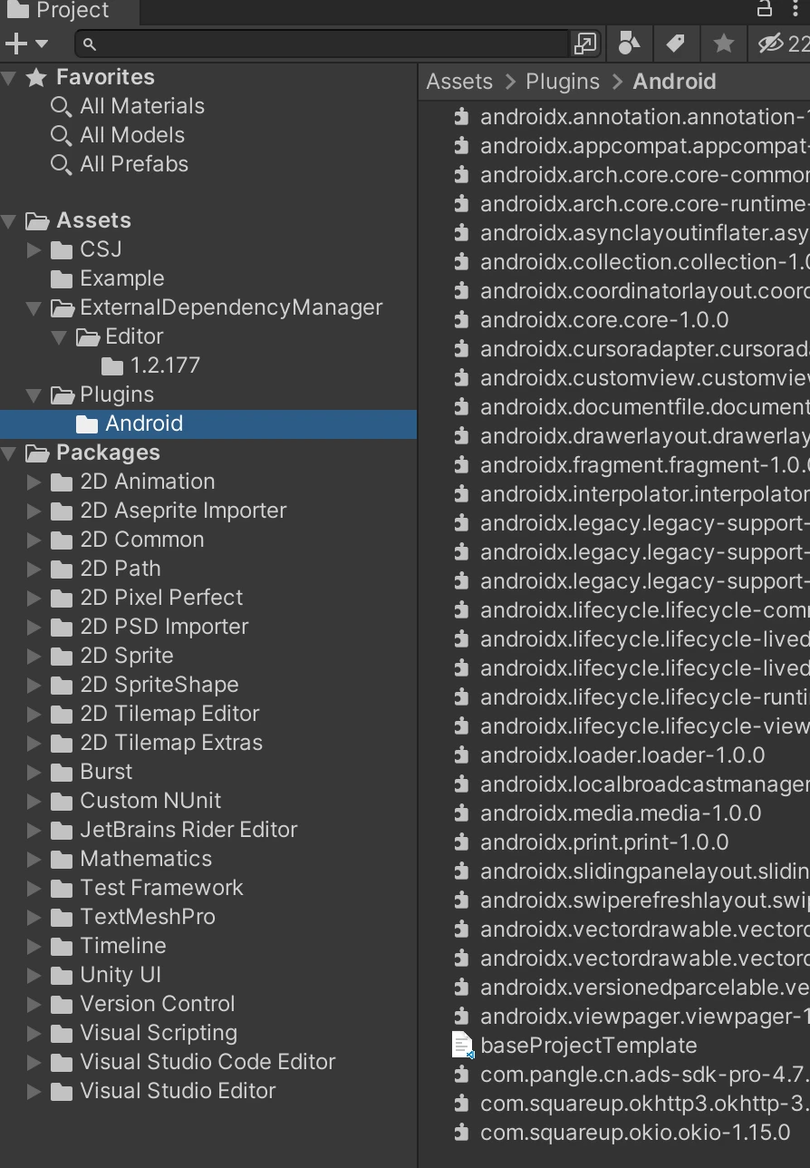Click Android in the breadcrumb path
Image resolution: width=810 pixels, height=1168 pixels.
(x=675, y=82)
